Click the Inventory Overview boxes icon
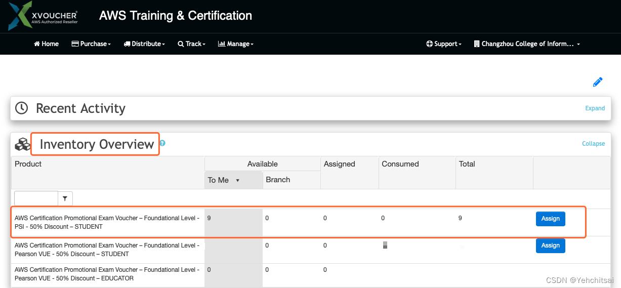Viewport: 621px width, 288px height. coord(22,145)
